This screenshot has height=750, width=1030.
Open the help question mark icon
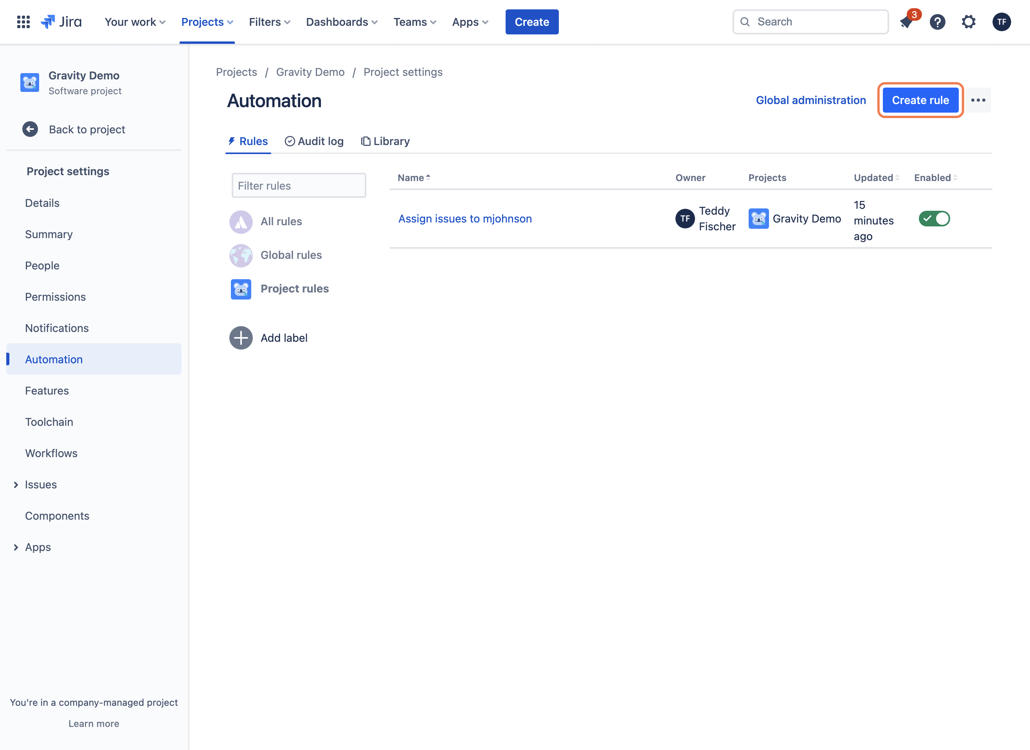point(937,22)
